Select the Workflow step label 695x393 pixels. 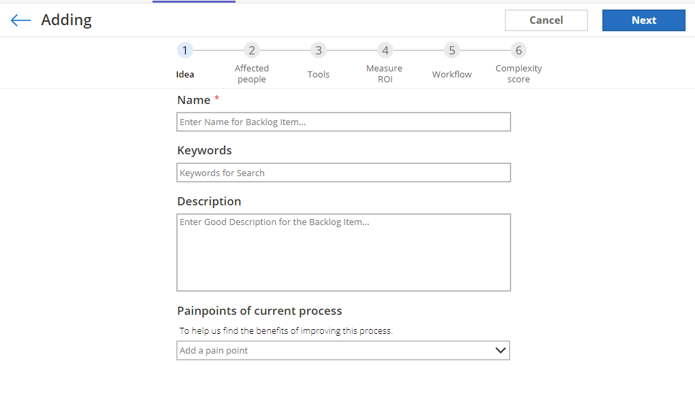[452, 74]
